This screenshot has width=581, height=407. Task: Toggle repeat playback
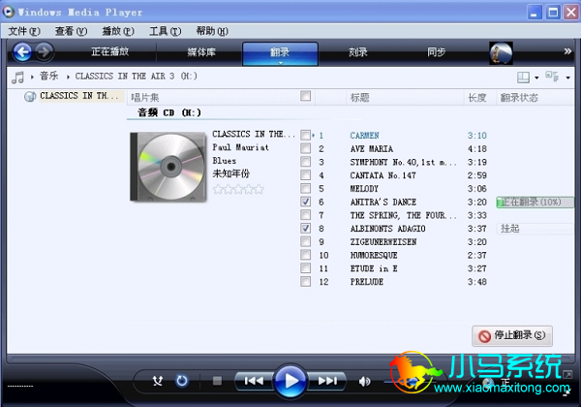(182, 381)
